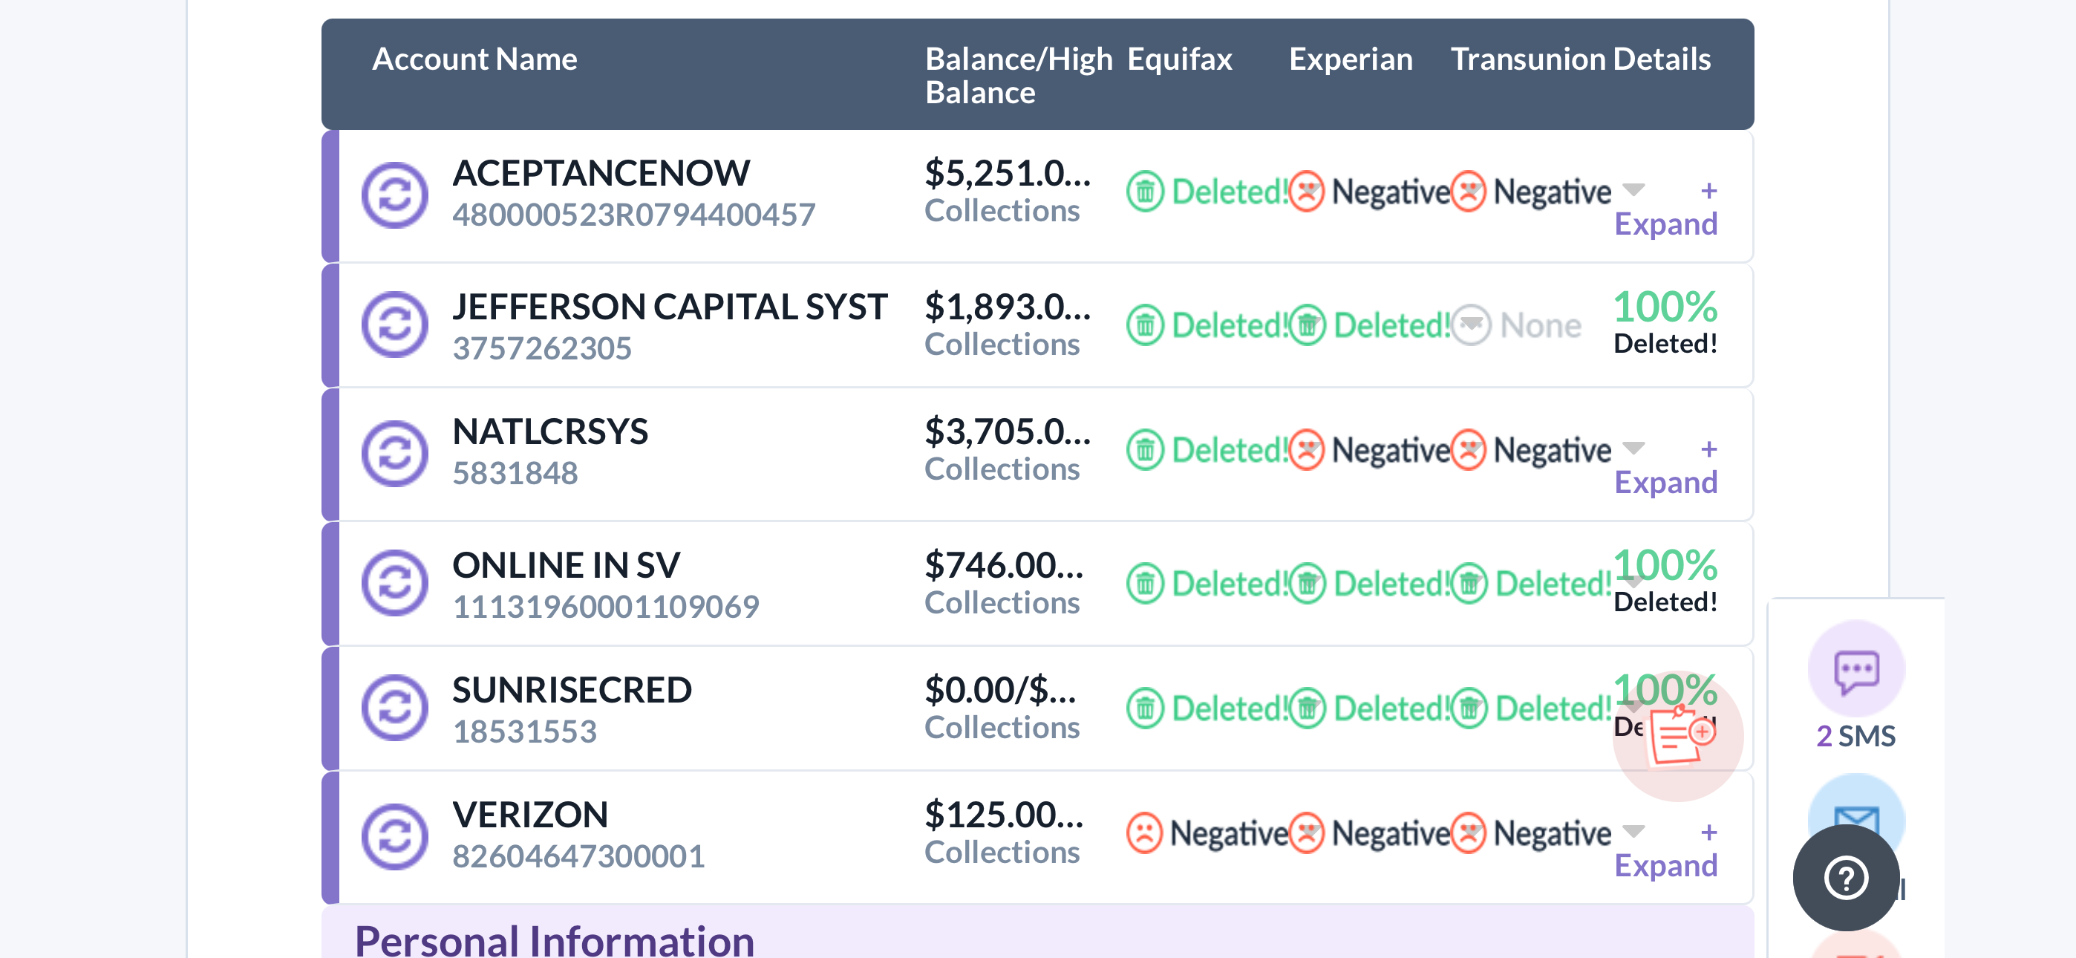This screenshot has width=2076, height=958.
Task: Click the Balance/High Balance column header
Action: point(1018,75)
